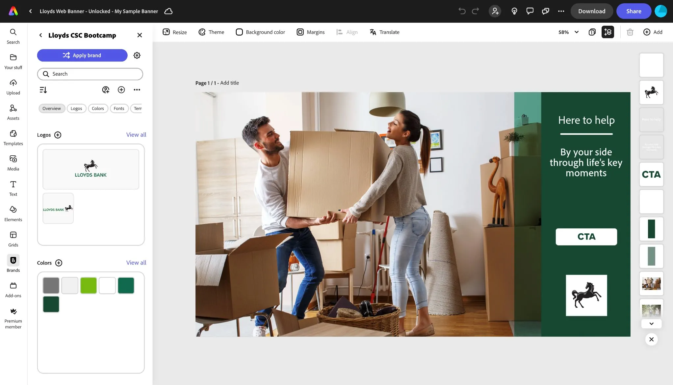Invite collaborators with the person-plus icon
Viewport: 673px width, 385px height.
click(495, 11)
